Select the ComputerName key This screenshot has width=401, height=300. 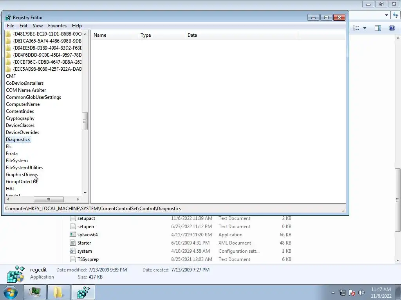pos(23,104)
